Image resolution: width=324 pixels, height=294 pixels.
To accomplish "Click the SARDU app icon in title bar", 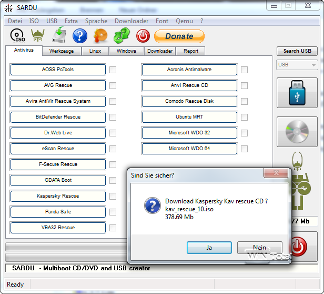I will pyautogui.click(x=8, y=8).
